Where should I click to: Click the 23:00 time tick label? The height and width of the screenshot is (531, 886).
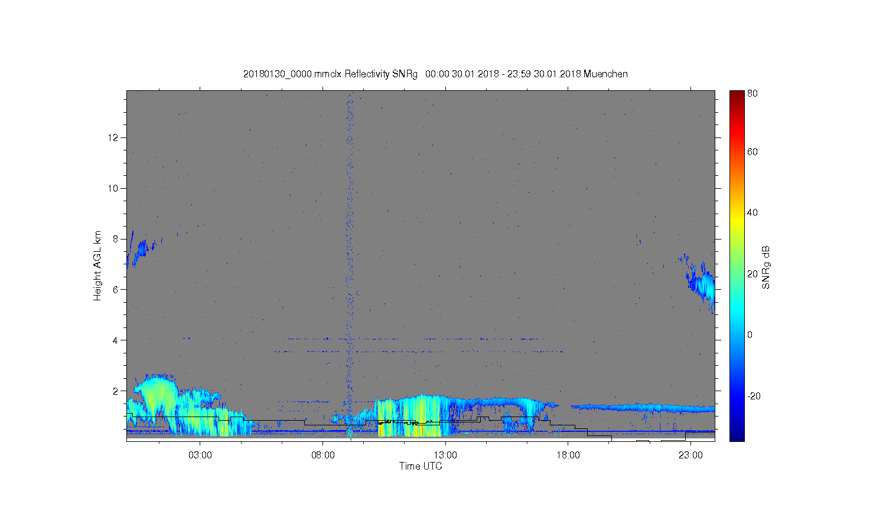(x=690, y=455)
